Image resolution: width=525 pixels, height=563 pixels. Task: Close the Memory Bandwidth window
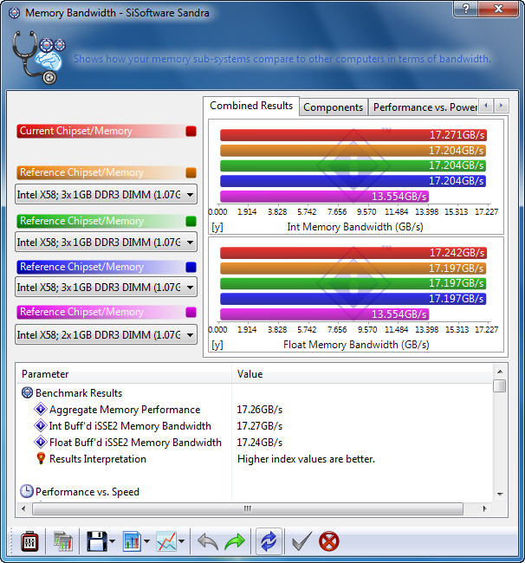tap(498, 9)
